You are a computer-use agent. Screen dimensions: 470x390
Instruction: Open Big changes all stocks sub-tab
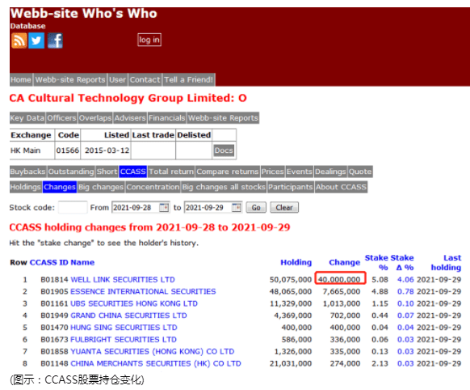click(x=224, y=187)
